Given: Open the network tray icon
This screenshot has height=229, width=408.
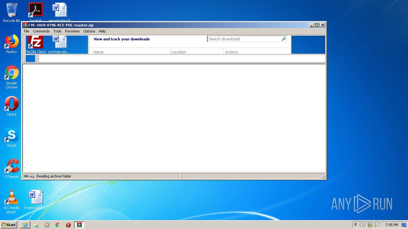Looking at the screenshot, I should click(370, 225).
